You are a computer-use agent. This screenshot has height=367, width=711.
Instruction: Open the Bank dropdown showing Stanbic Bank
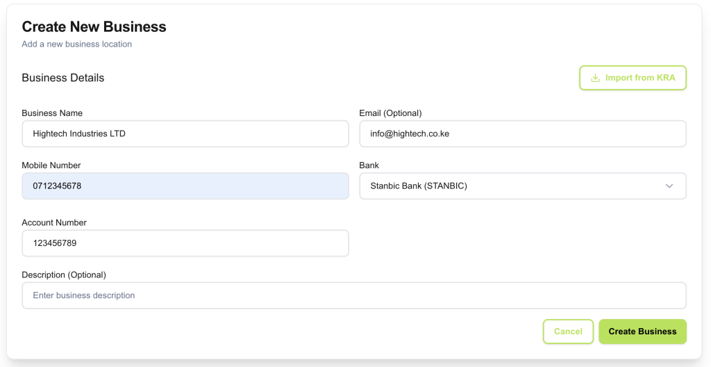click(523, 186)
